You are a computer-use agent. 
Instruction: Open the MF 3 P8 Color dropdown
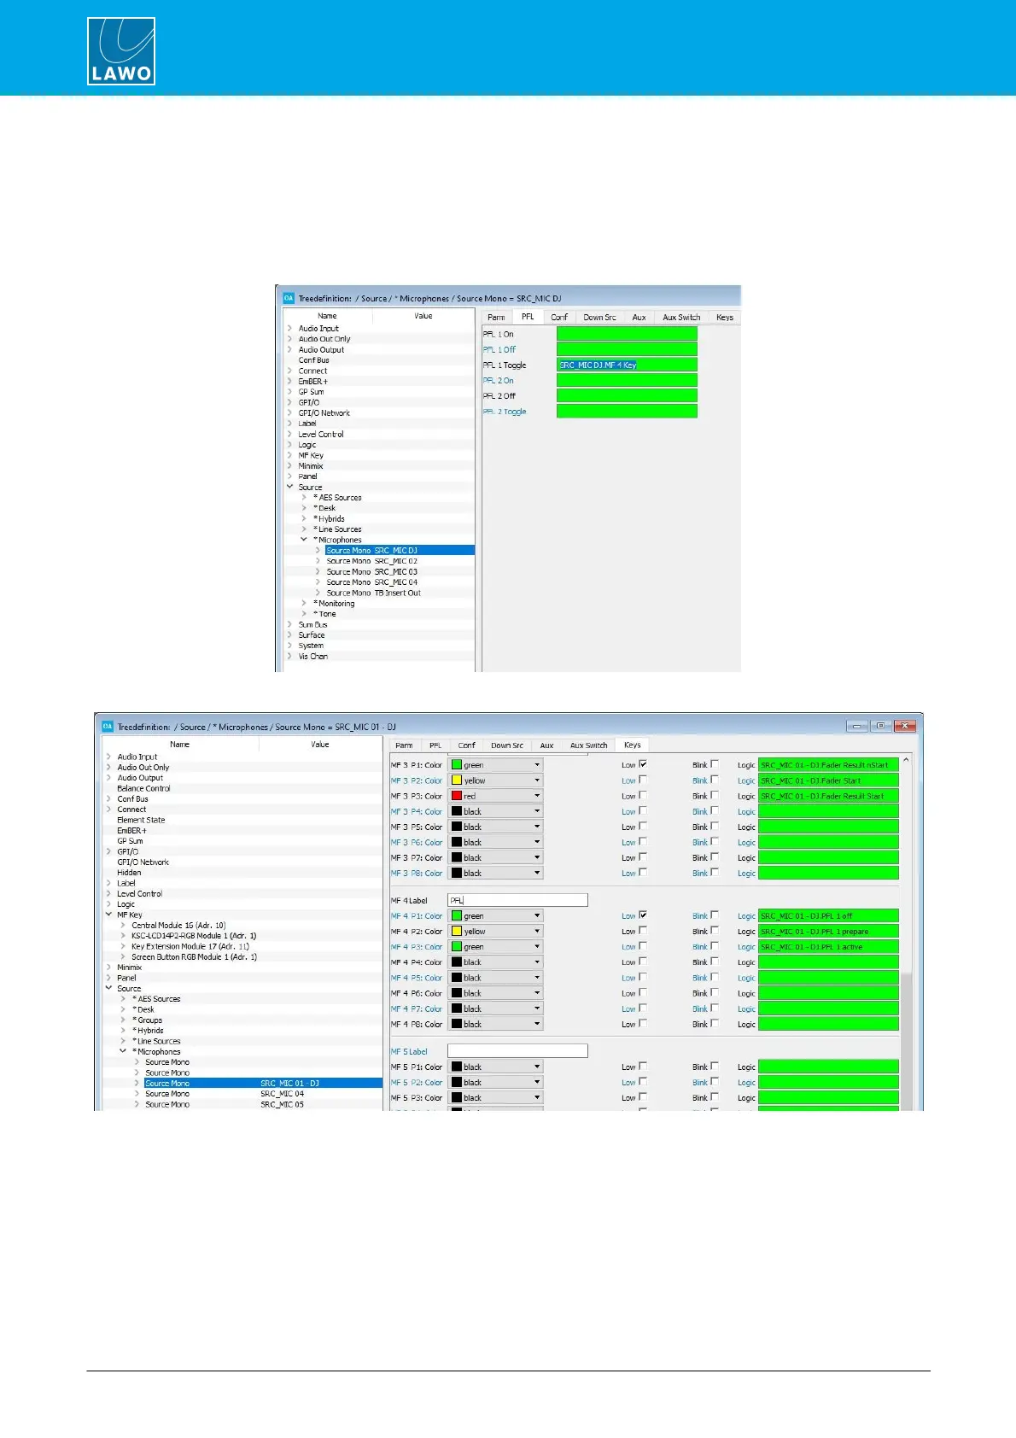(496, 873)
